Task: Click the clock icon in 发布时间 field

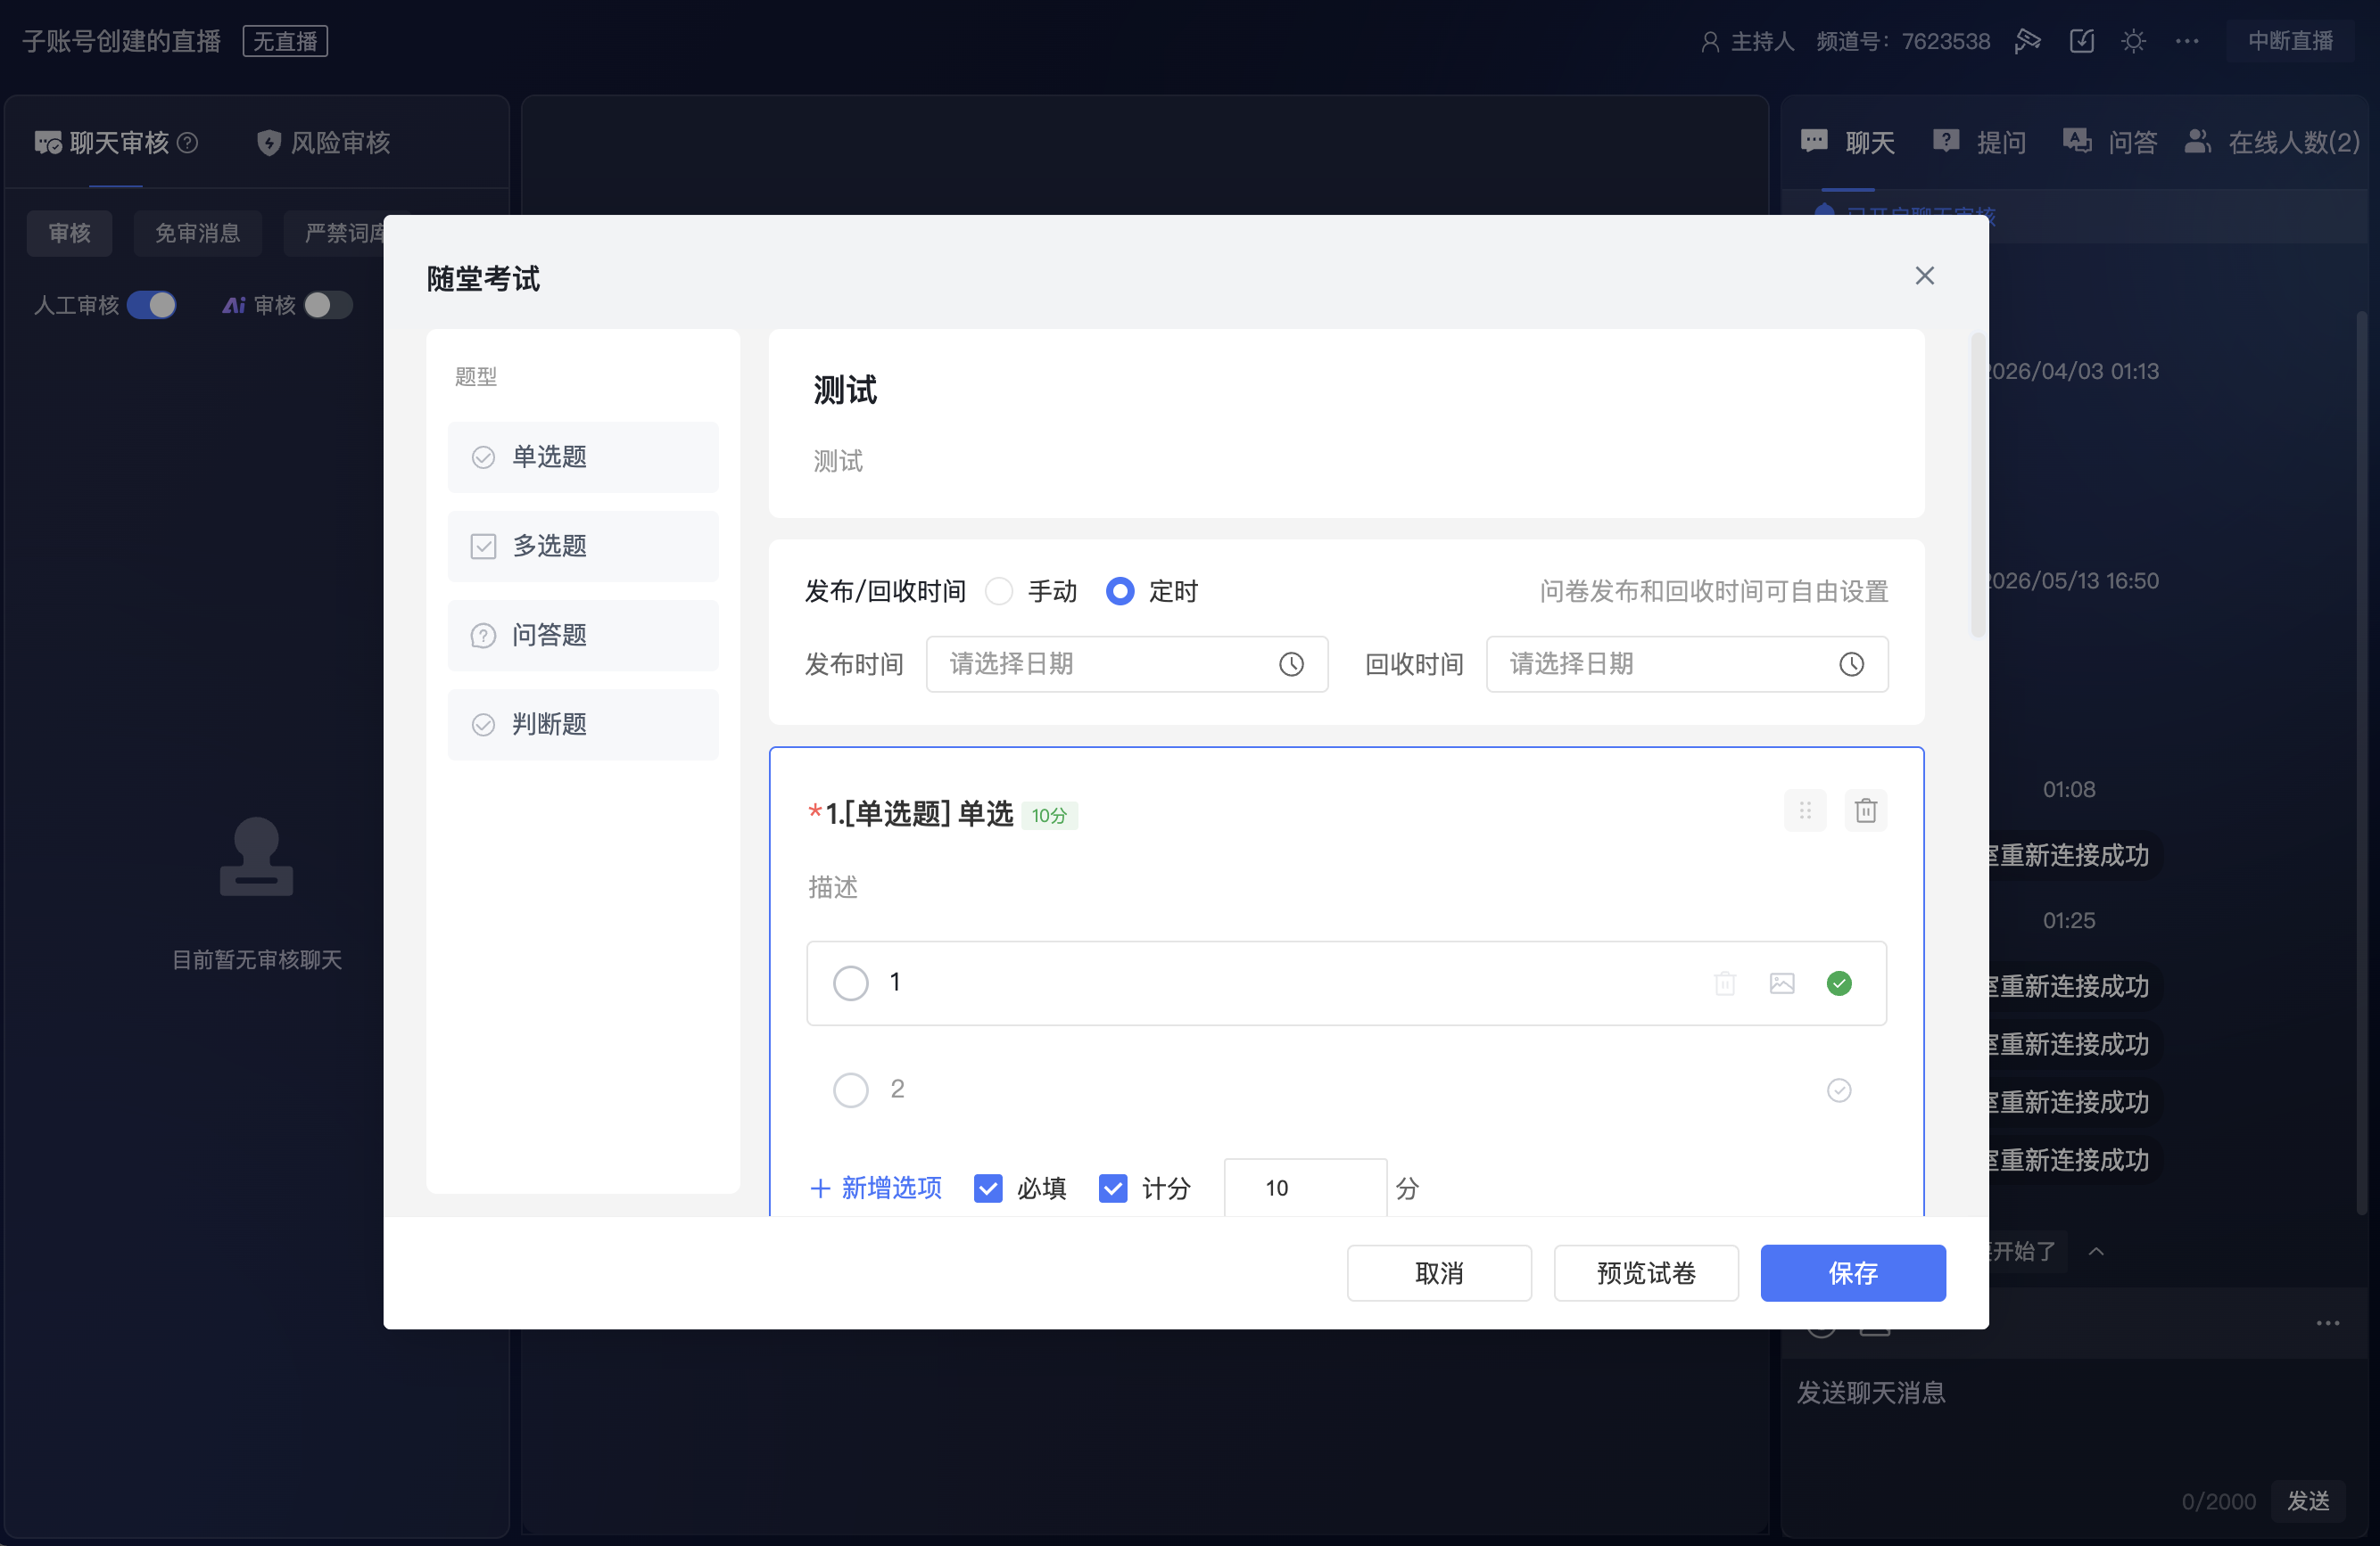Action: [1291, 663]
